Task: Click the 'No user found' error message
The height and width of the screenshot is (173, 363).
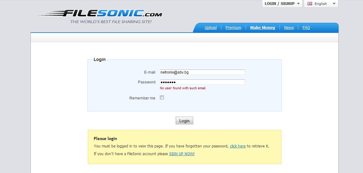Action: (183, 88)
